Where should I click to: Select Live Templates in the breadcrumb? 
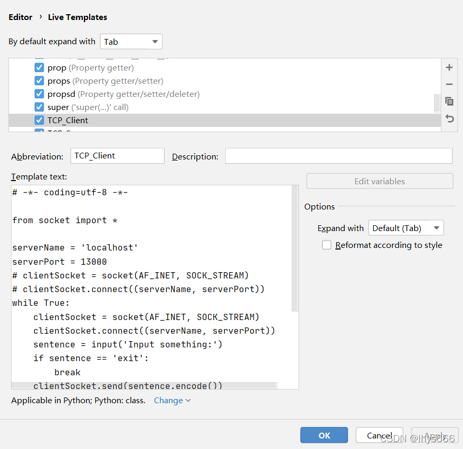point(78,17)
